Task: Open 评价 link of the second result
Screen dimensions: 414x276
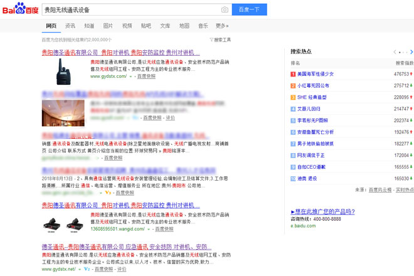Action: tap(170, 118)
